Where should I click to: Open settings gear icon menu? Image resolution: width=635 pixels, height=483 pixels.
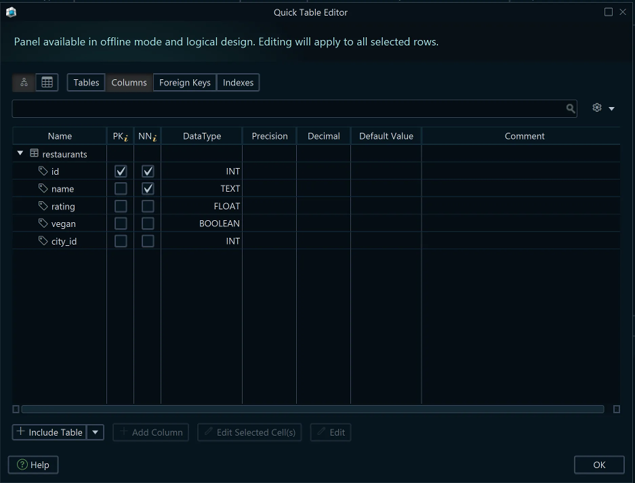tap(602, 108)
